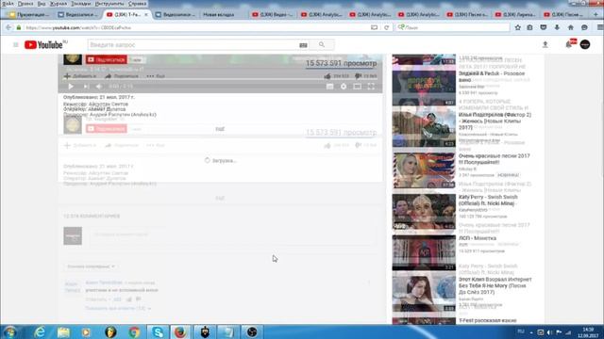The image size is (604, 339).
Task: Open the comment sort order dropdown
Action: click(x=91, y=266)
